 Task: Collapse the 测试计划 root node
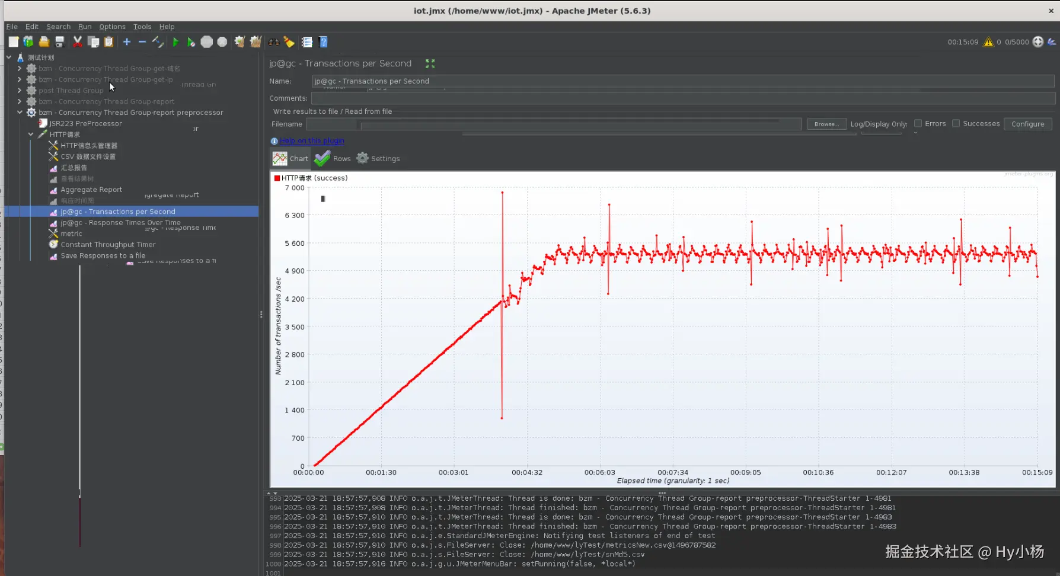tap(9, 57)
